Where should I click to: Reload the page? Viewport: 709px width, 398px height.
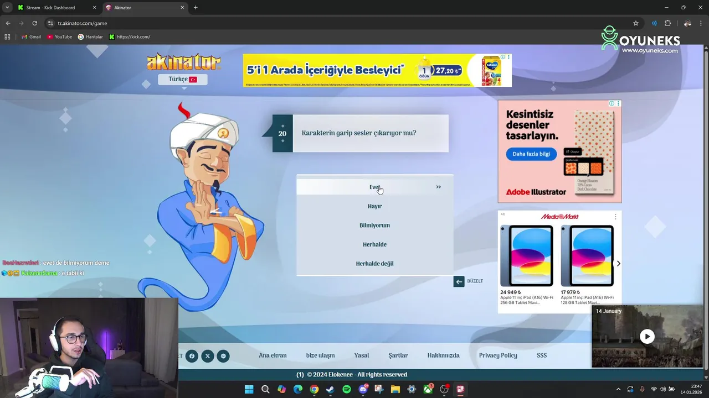tap(34, 23)
